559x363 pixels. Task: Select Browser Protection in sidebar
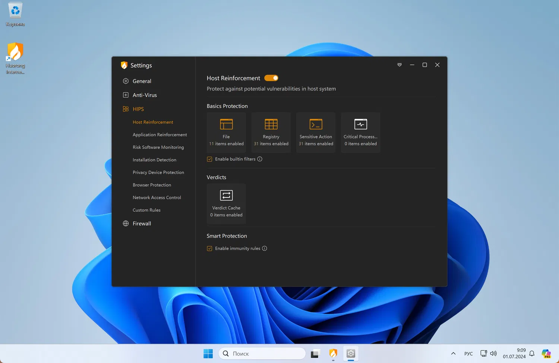click(152, 185)
